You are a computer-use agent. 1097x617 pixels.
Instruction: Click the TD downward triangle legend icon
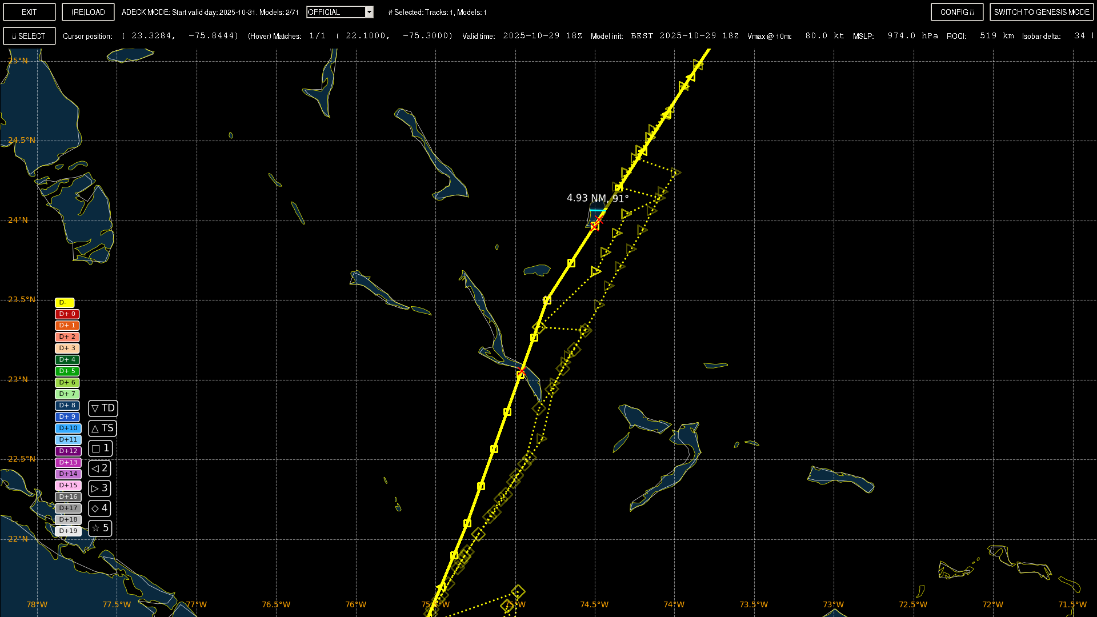coord(95,408)
